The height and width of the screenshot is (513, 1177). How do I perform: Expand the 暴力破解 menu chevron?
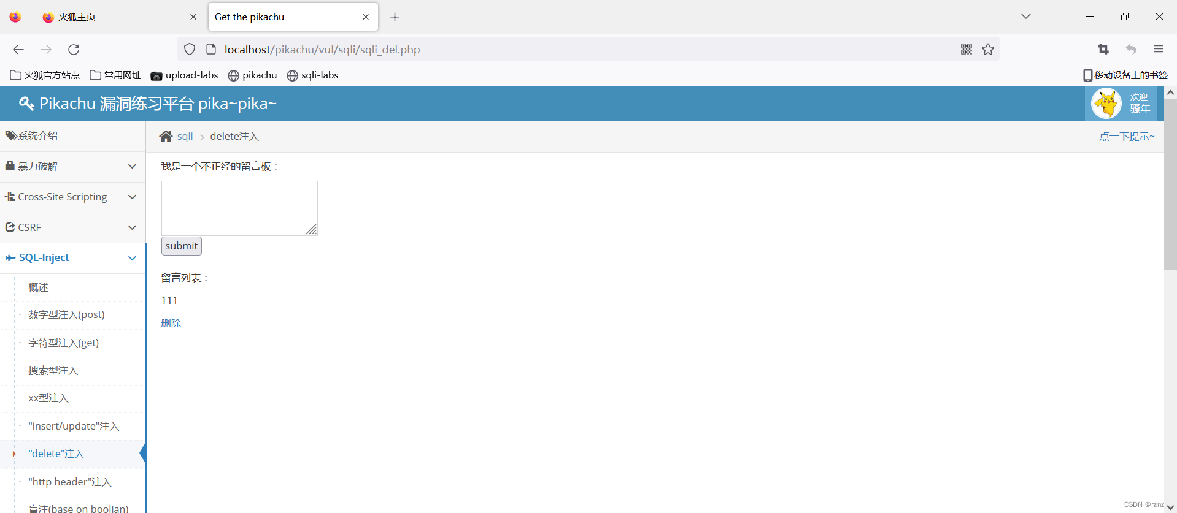(x=132, y=166)
